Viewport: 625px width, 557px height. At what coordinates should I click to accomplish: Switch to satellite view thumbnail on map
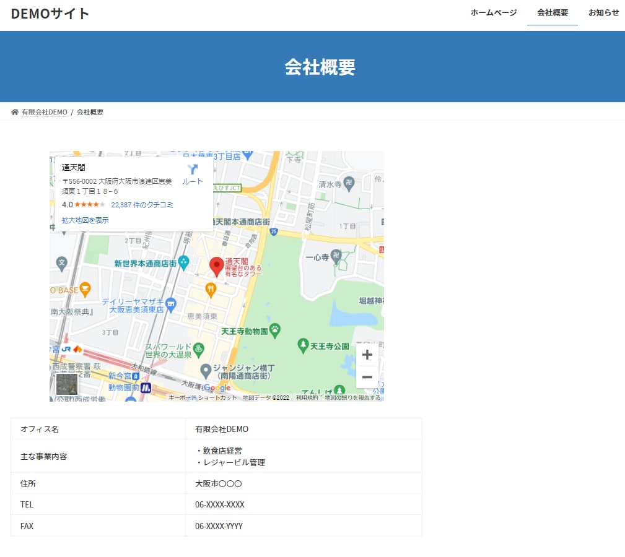[x=67, y=384]
